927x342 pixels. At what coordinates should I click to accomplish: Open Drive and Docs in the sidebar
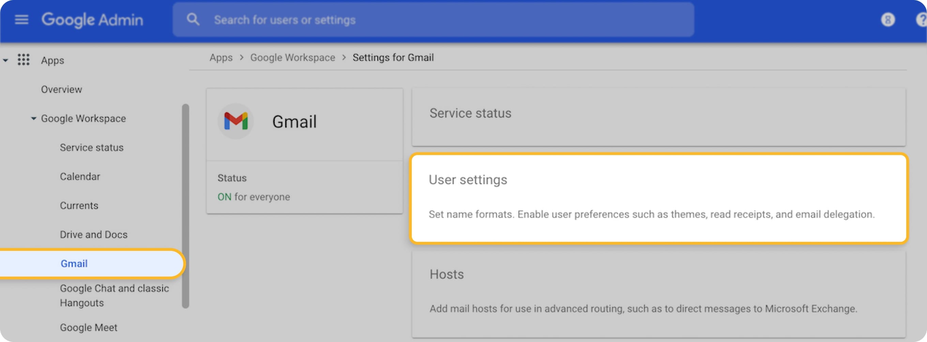coord(94,234)
